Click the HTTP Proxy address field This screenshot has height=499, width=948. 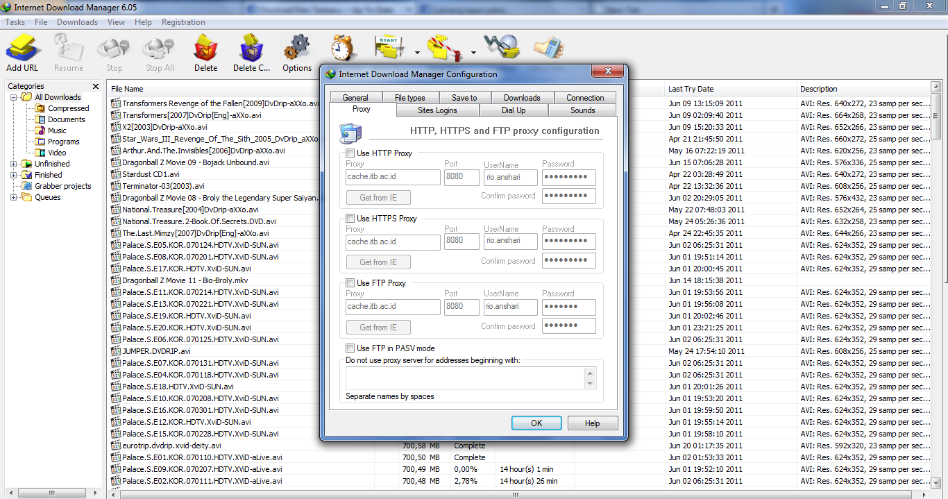pos(393,177)
